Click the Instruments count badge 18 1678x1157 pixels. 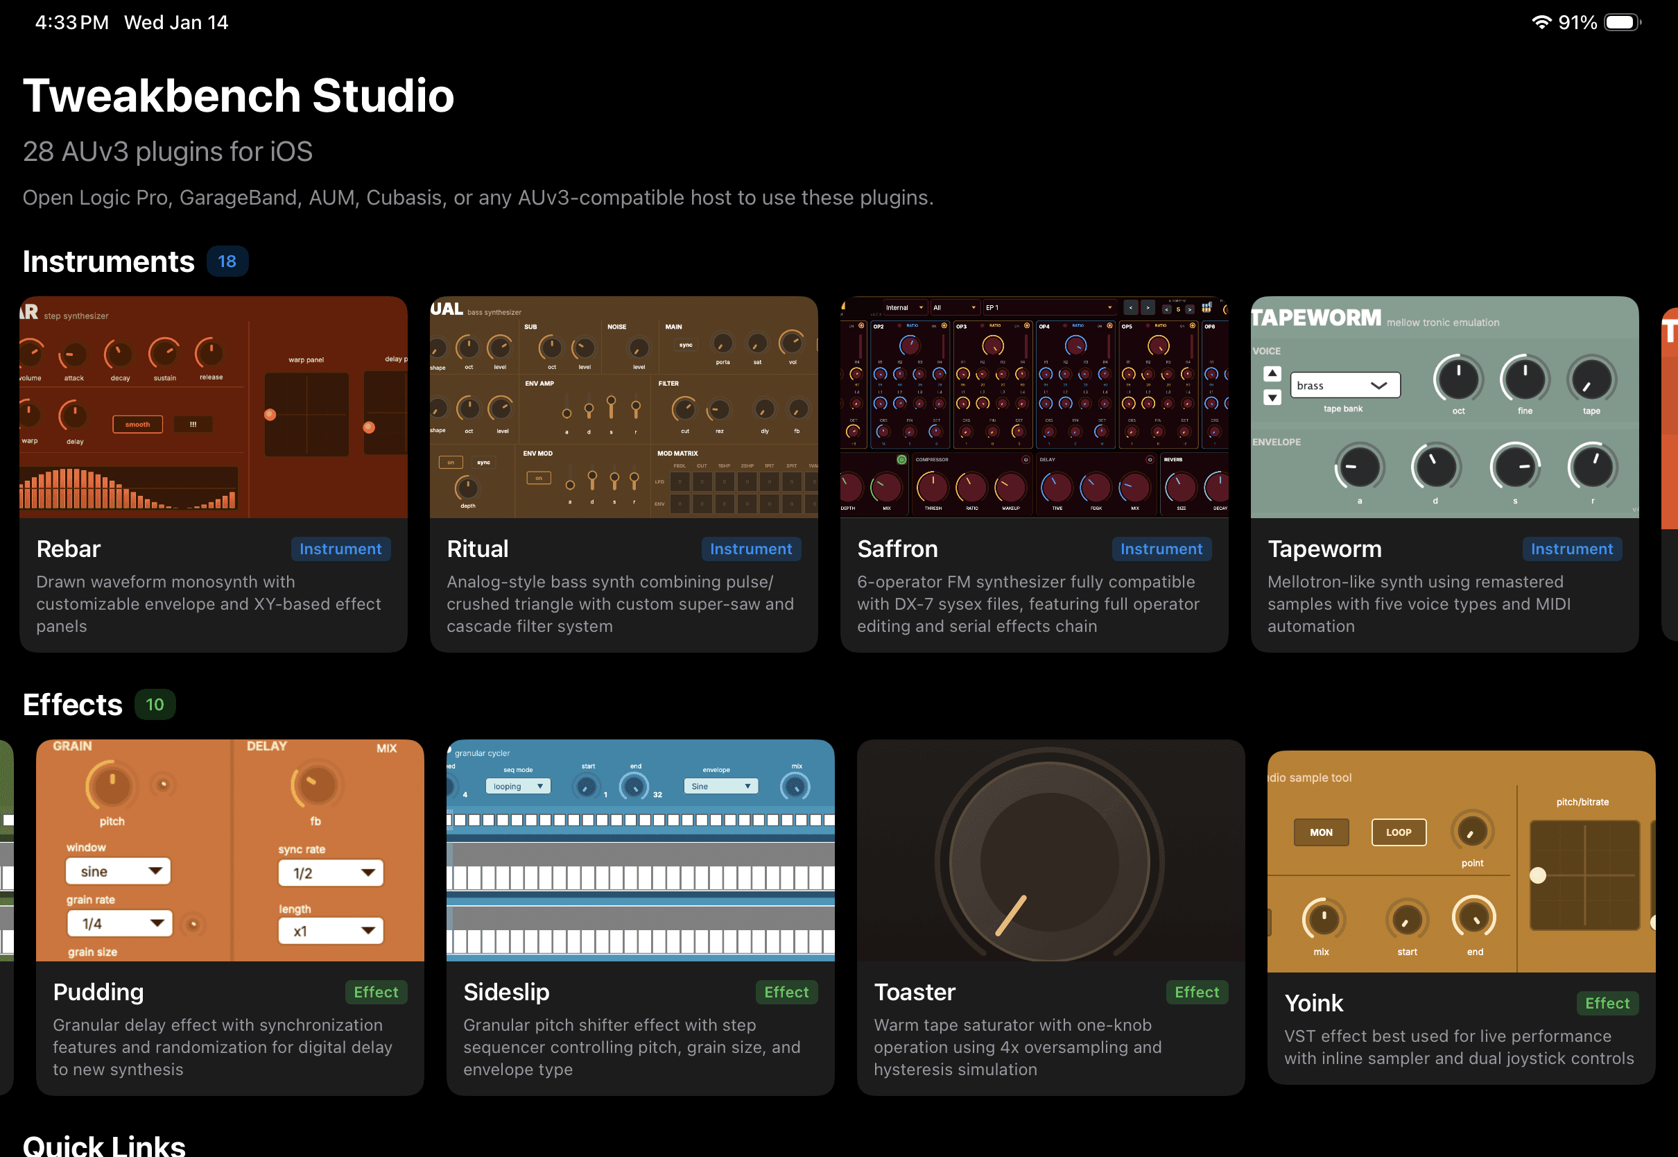click(x=227, y=261)
